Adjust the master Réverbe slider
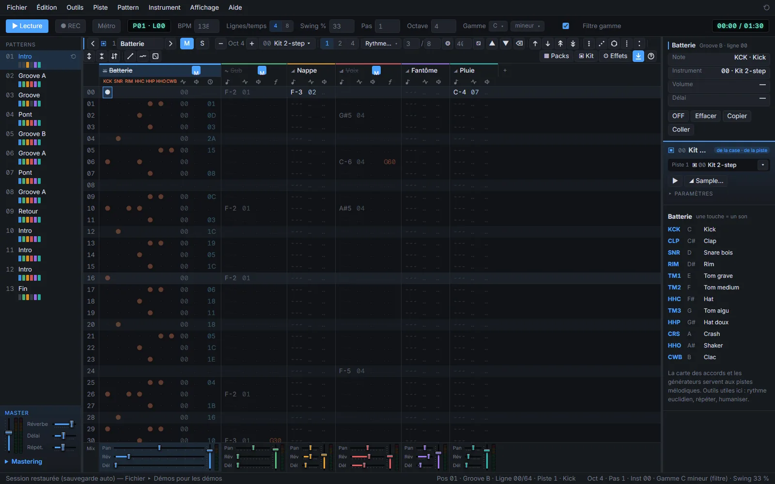Image resolution: width=775 pixels, height=484 pixels. click(64, 424)
